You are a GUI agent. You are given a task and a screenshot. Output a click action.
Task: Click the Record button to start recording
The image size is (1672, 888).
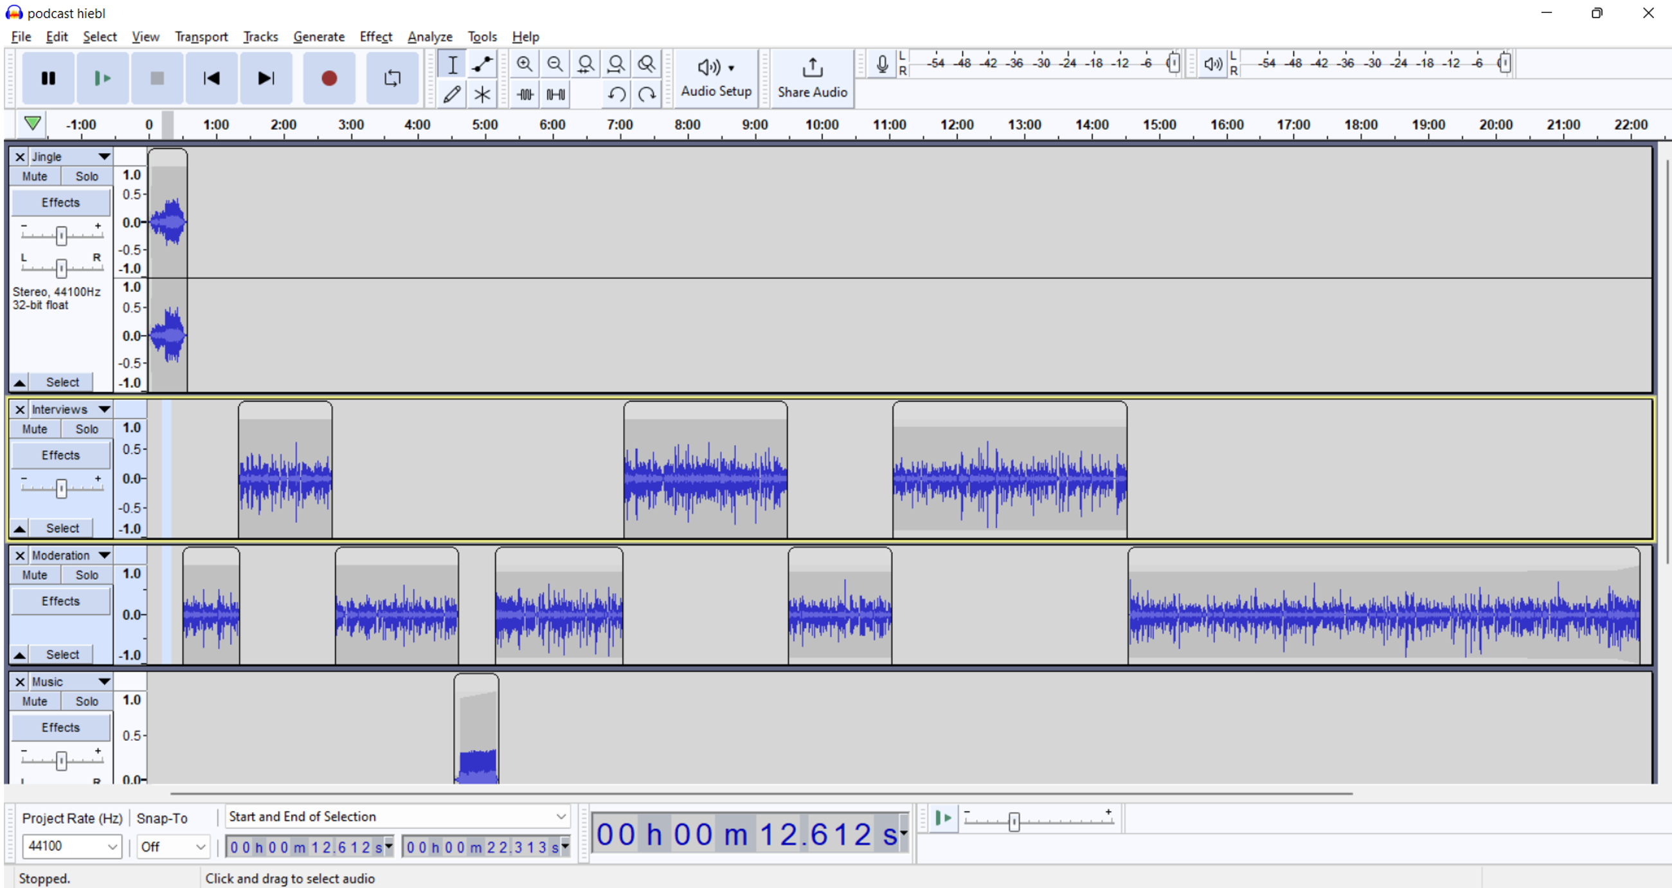[330, 77]
